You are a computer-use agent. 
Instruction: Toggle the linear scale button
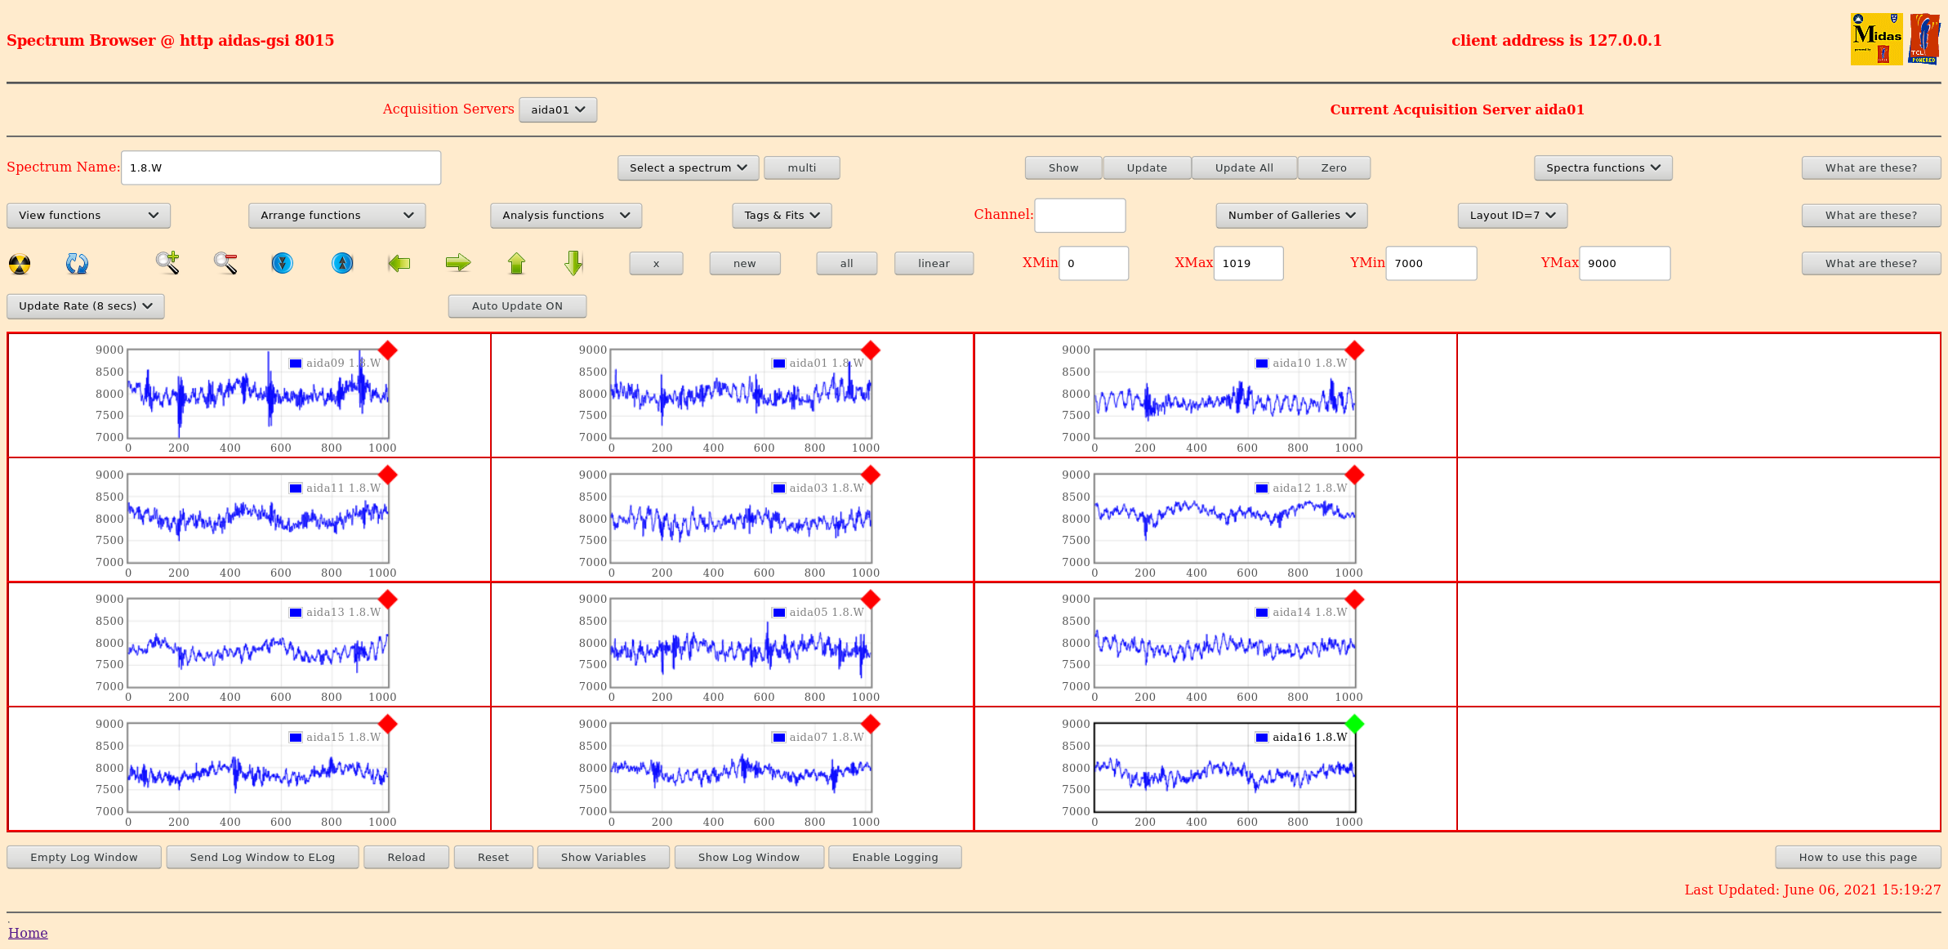pos(934,263)
